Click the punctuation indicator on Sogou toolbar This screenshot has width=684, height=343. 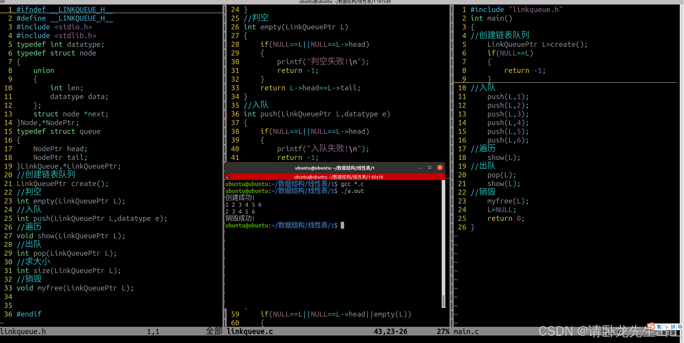666,326
